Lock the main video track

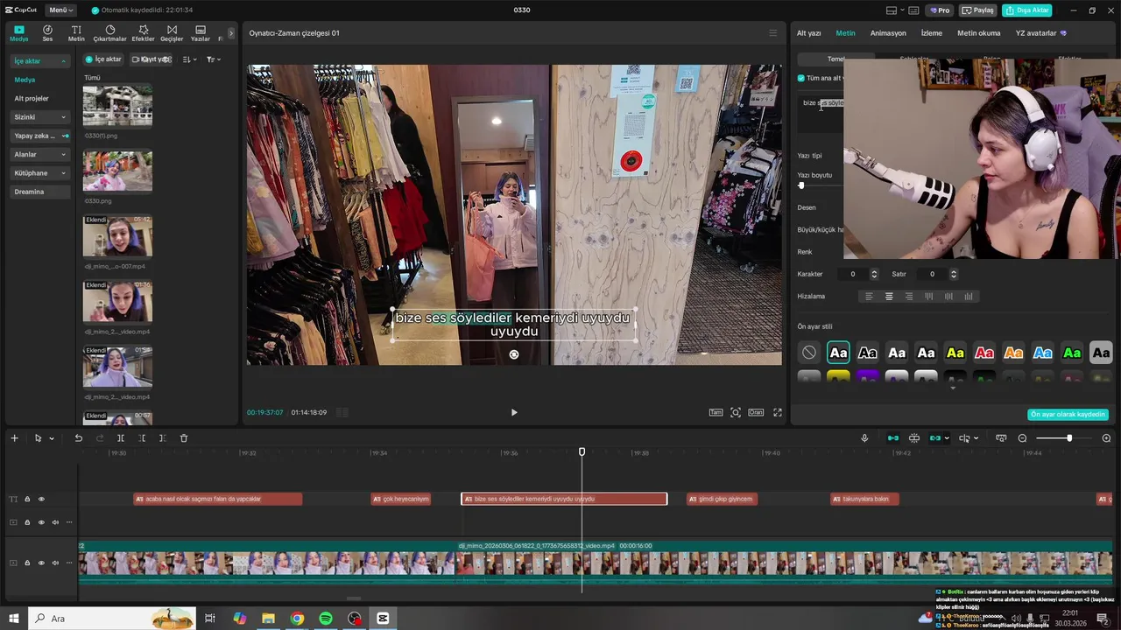pos(27,563)
